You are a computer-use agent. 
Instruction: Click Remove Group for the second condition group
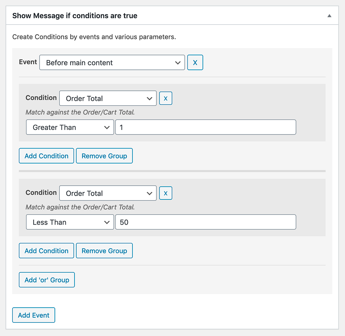[104, 251]
